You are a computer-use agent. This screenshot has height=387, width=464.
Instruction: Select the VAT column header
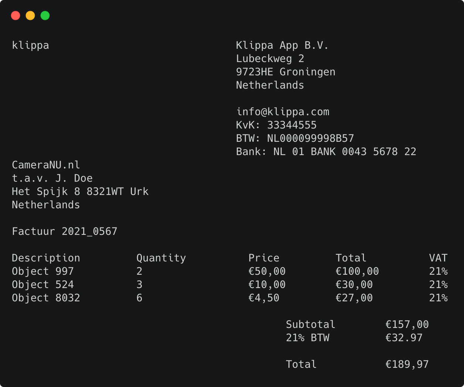click(x=439, y=258)
